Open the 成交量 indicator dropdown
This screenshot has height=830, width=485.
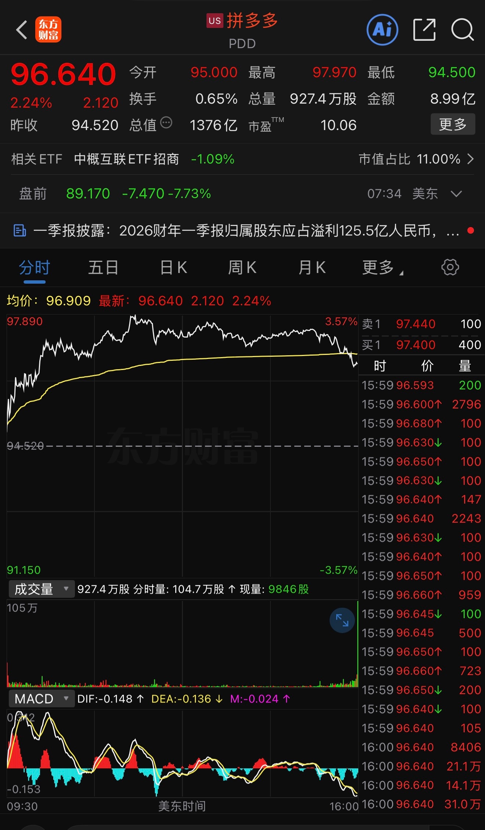pyautogui.click(x=42, y=589)
